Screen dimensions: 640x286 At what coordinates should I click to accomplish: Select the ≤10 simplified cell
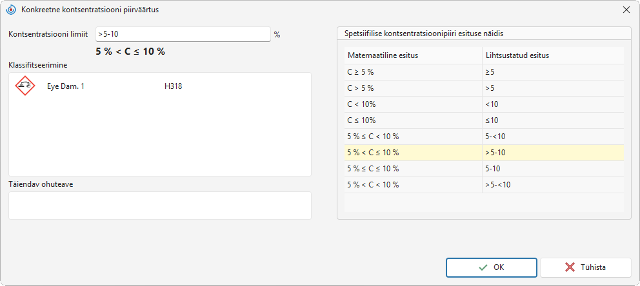[x=553, y=120]
